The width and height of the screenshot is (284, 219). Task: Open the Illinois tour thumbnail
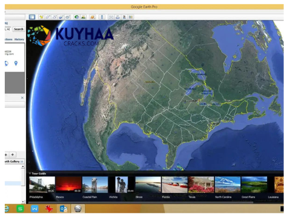148,184
